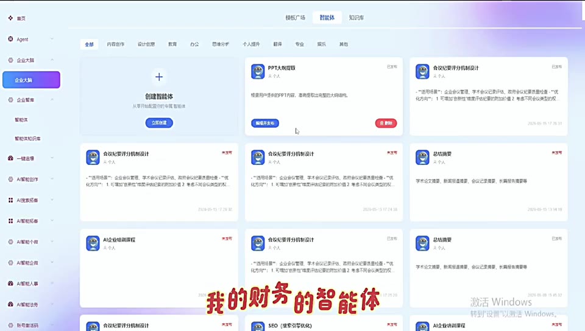Filter by 个人提升 category
Screen dimensions: 585x331
(251, 44)
